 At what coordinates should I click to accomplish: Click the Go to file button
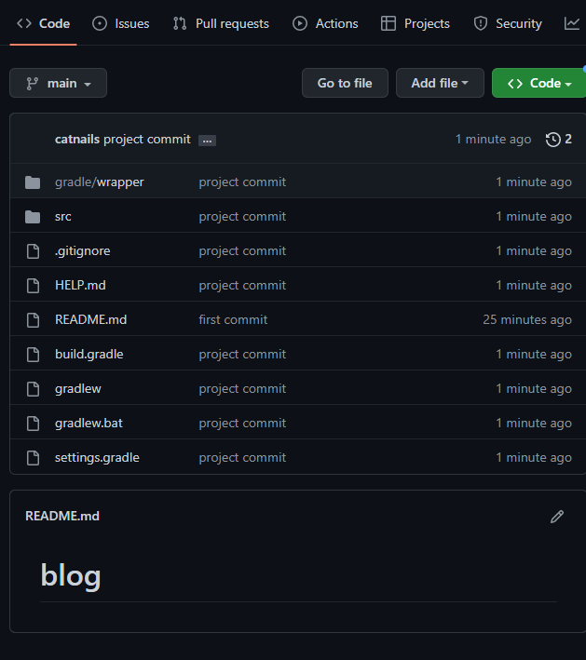(x=345, y=83)
